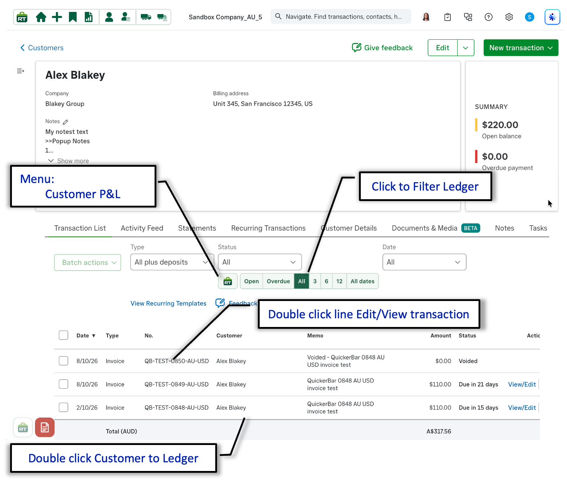Open the help question-mark icon
This screenshot has height=480, width=567.
(x=489, y=17)
